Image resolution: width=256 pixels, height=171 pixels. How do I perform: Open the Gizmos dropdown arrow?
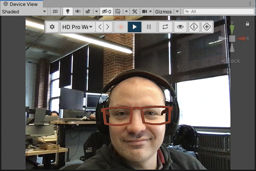click(x=177, y=11)
